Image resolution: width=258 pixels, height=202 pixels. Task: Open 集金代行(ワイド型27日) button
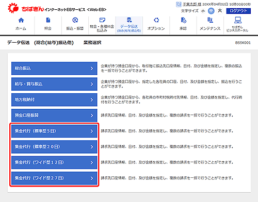(x=54, y=178)
